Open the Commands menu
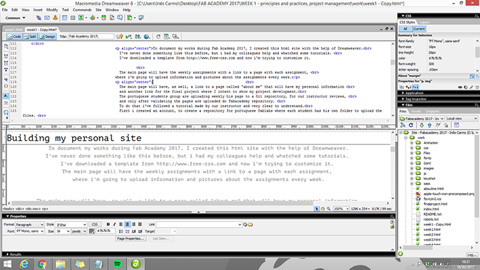Screen dimensions: 480x270 pyautogui.click(x=82, y=10)
